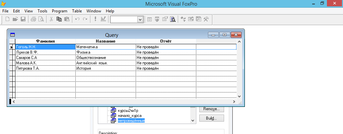Click the down arrow of Query vertical scrollbar
343x134 pixels.
coord(239,96)
